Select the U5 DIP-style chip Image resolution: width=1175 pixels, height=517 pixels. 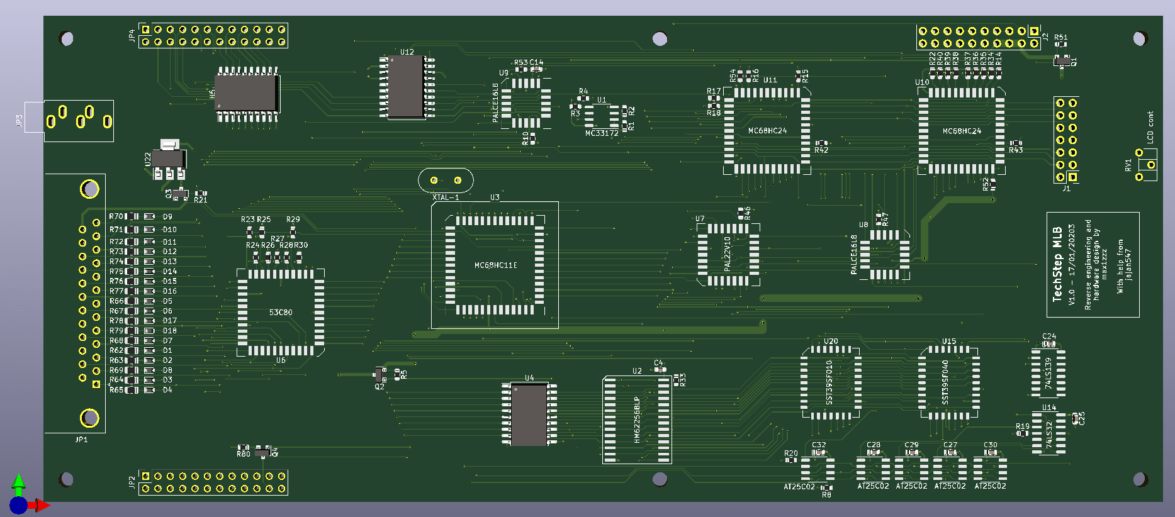247,94
